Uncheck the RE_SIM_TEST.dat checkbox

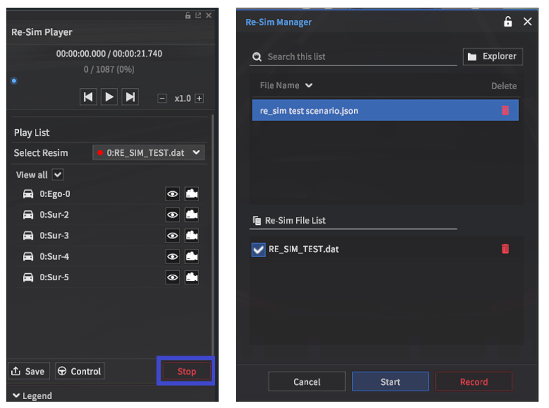(258, 249)
